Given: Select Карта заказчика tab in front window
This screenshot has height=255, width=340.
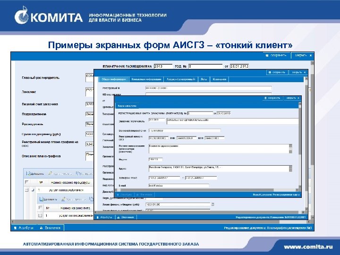Looking at the screenshot, I should pos(127,106).
